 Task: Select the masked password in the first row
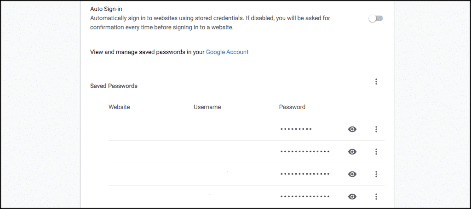click(296, 129)
